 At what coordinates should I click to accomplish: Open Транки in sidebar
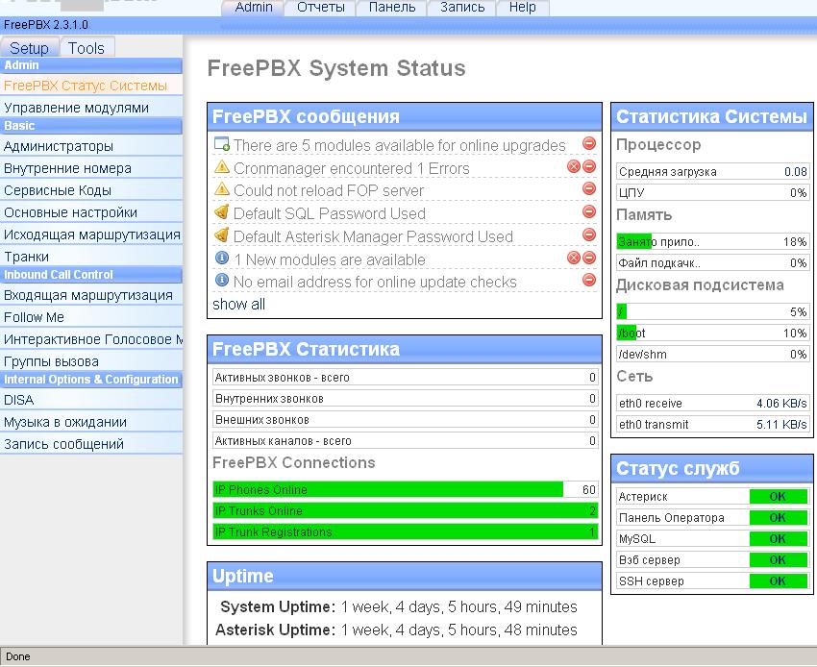point(91,257)
